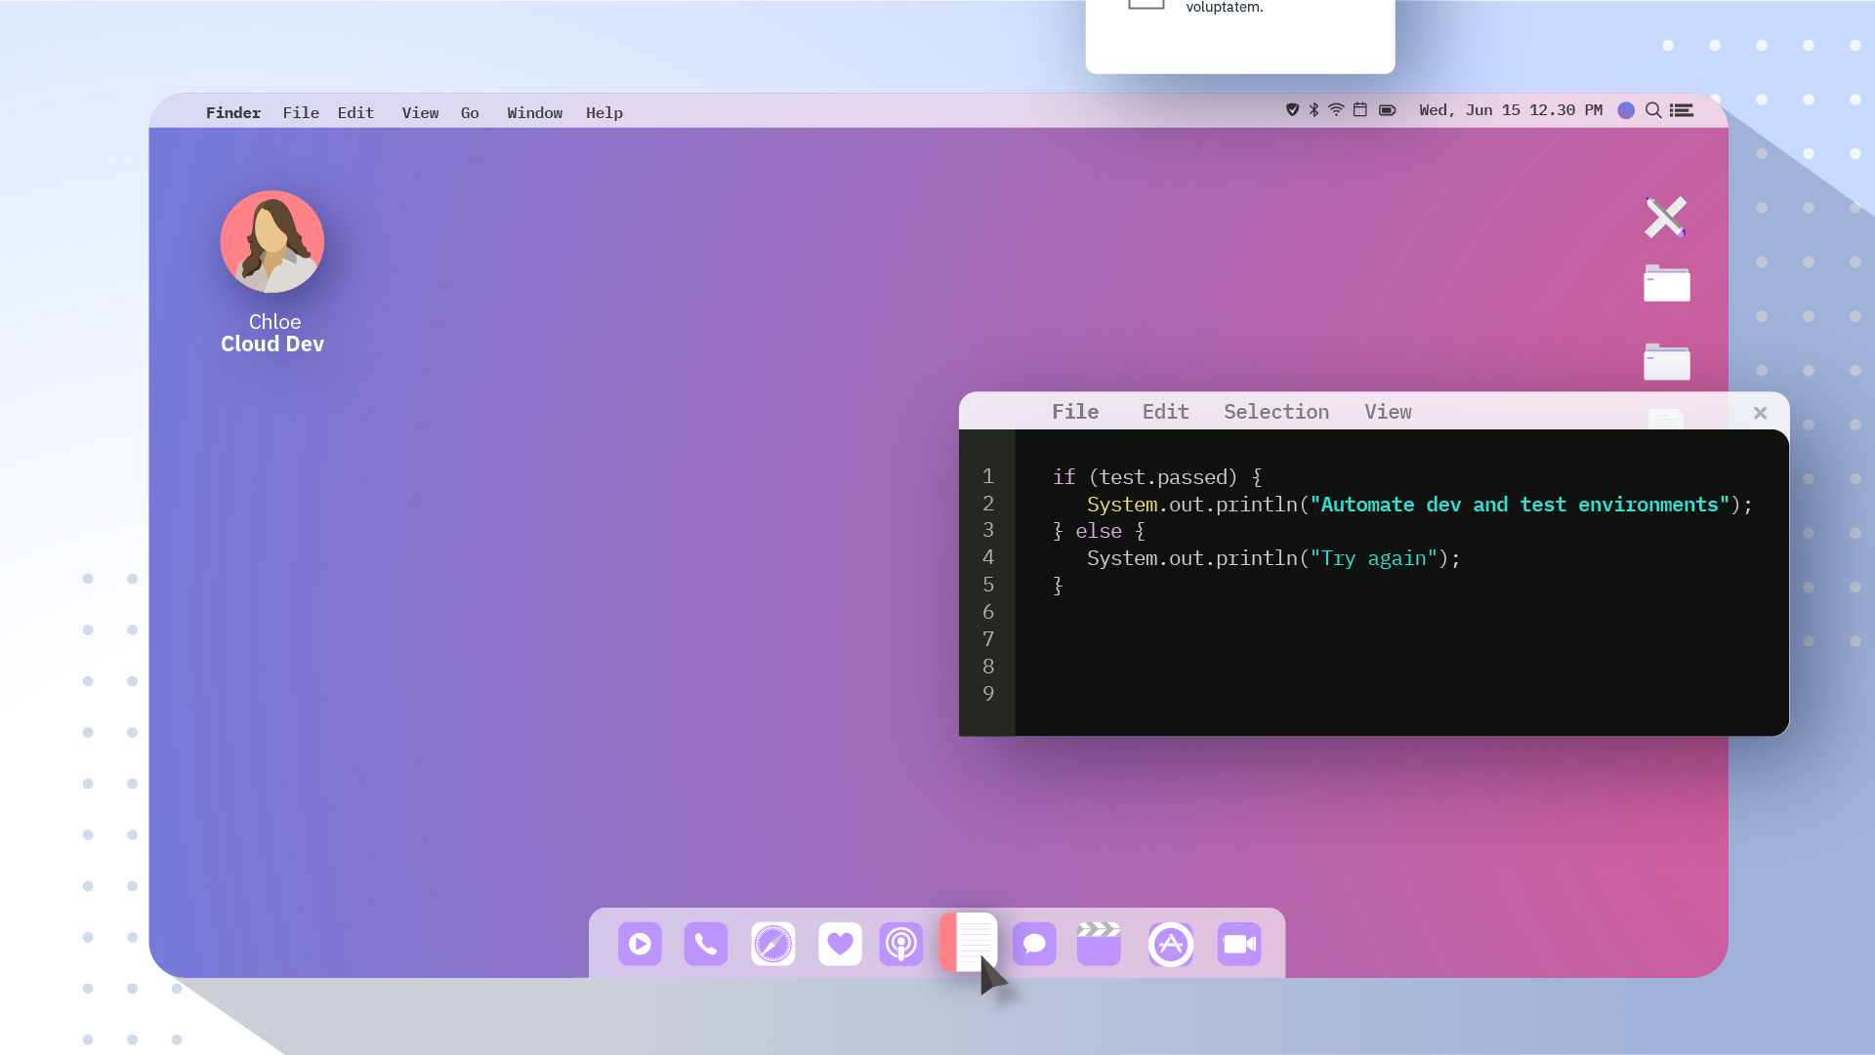Screen dimensions: 1875x1055
Task: Open the first desktop folder
Action: click(1666, 284)
